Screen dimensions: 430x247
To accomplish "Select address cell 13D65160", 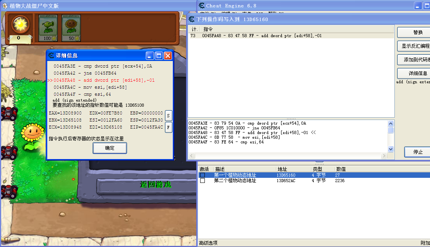I will pyautogui.click(x=286, y=175).
